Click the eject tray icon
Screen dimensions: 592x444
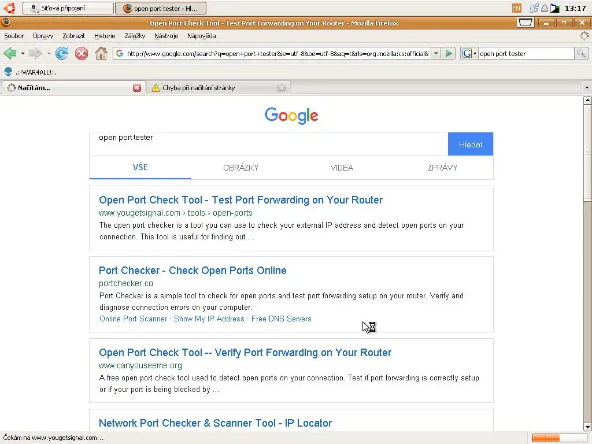545,8
